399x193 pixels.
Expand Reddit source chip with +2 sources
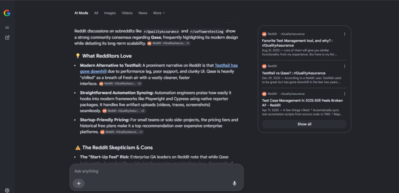[124, 111]
